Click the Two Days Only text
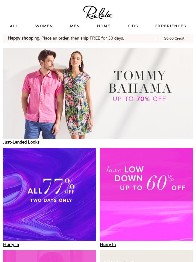 pyautogui.click(x=51, y=200)
